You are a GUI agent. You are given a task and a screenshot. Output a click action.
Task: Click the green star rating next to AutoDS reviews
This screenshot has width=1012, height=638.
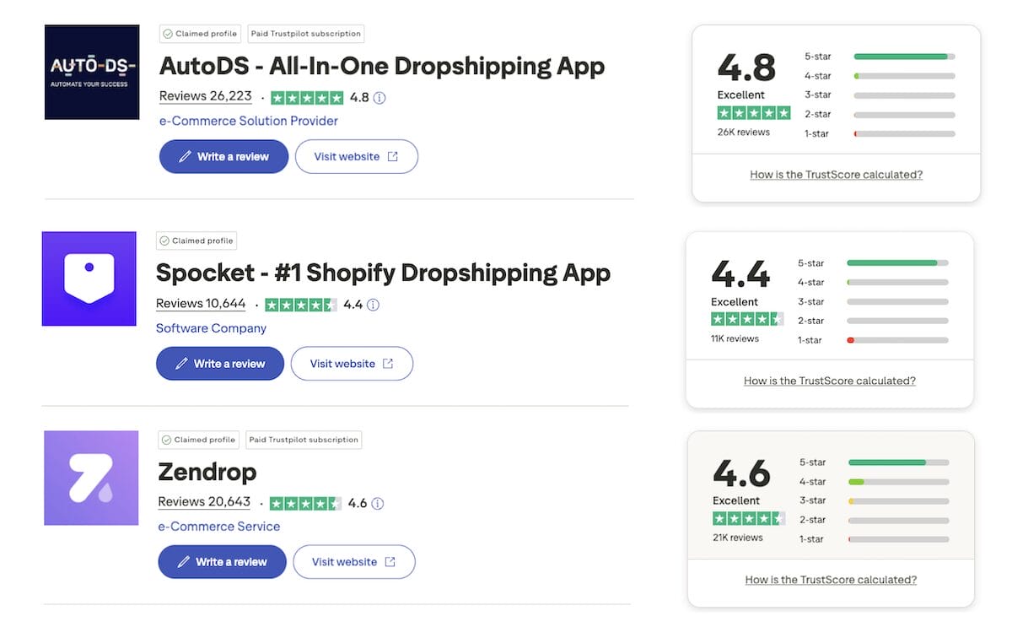click(x=308, y=97)
